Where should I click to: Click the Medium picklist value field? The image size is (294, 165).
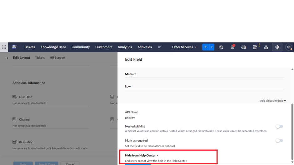204,74
